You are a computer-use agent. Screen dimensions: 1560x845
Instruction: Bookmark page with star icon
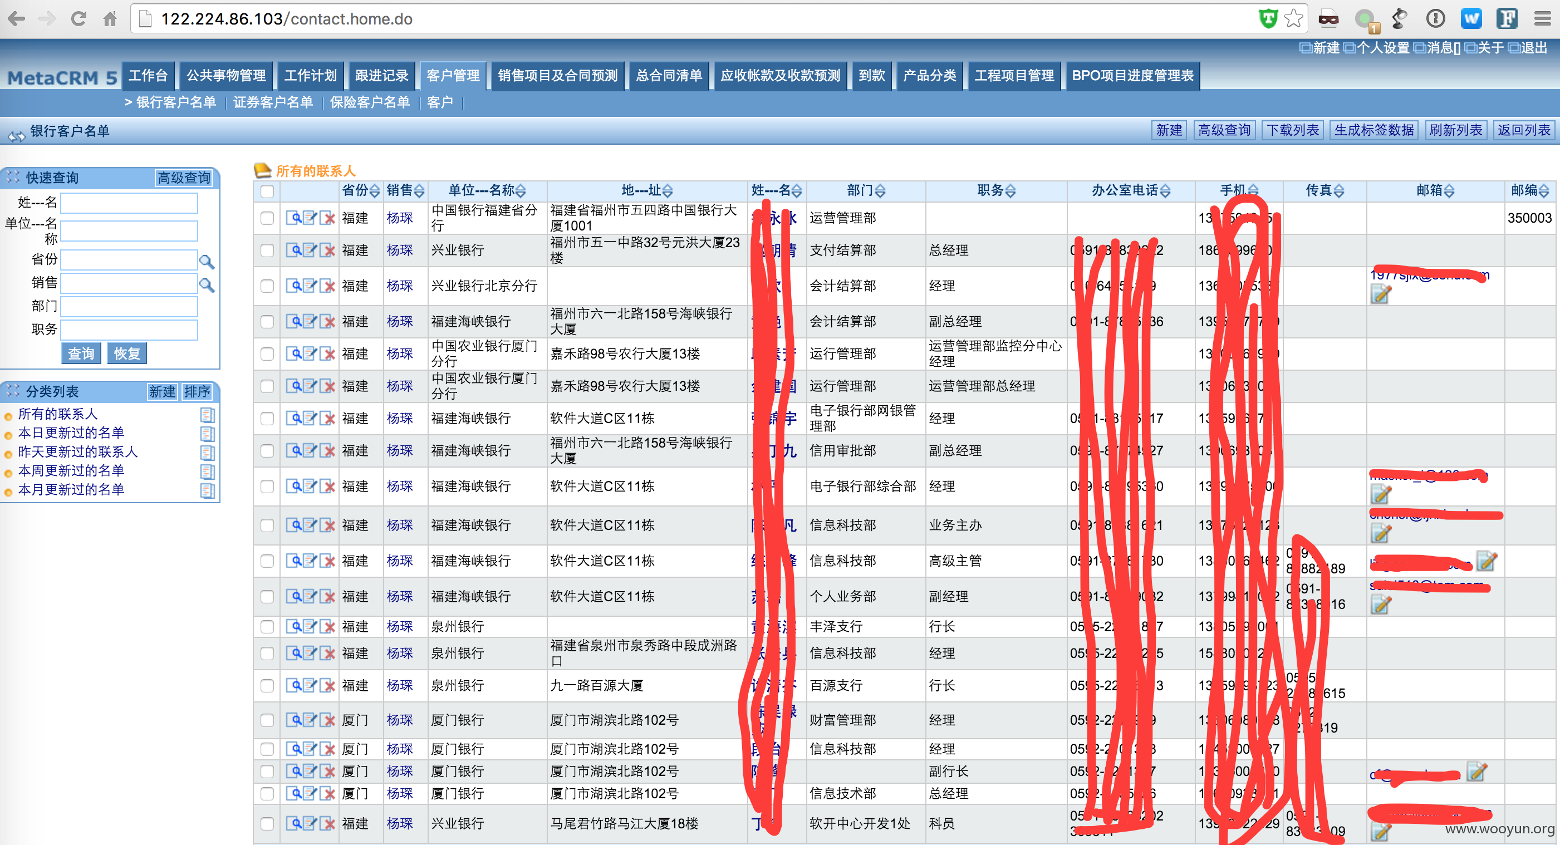tap(1293, 19)
